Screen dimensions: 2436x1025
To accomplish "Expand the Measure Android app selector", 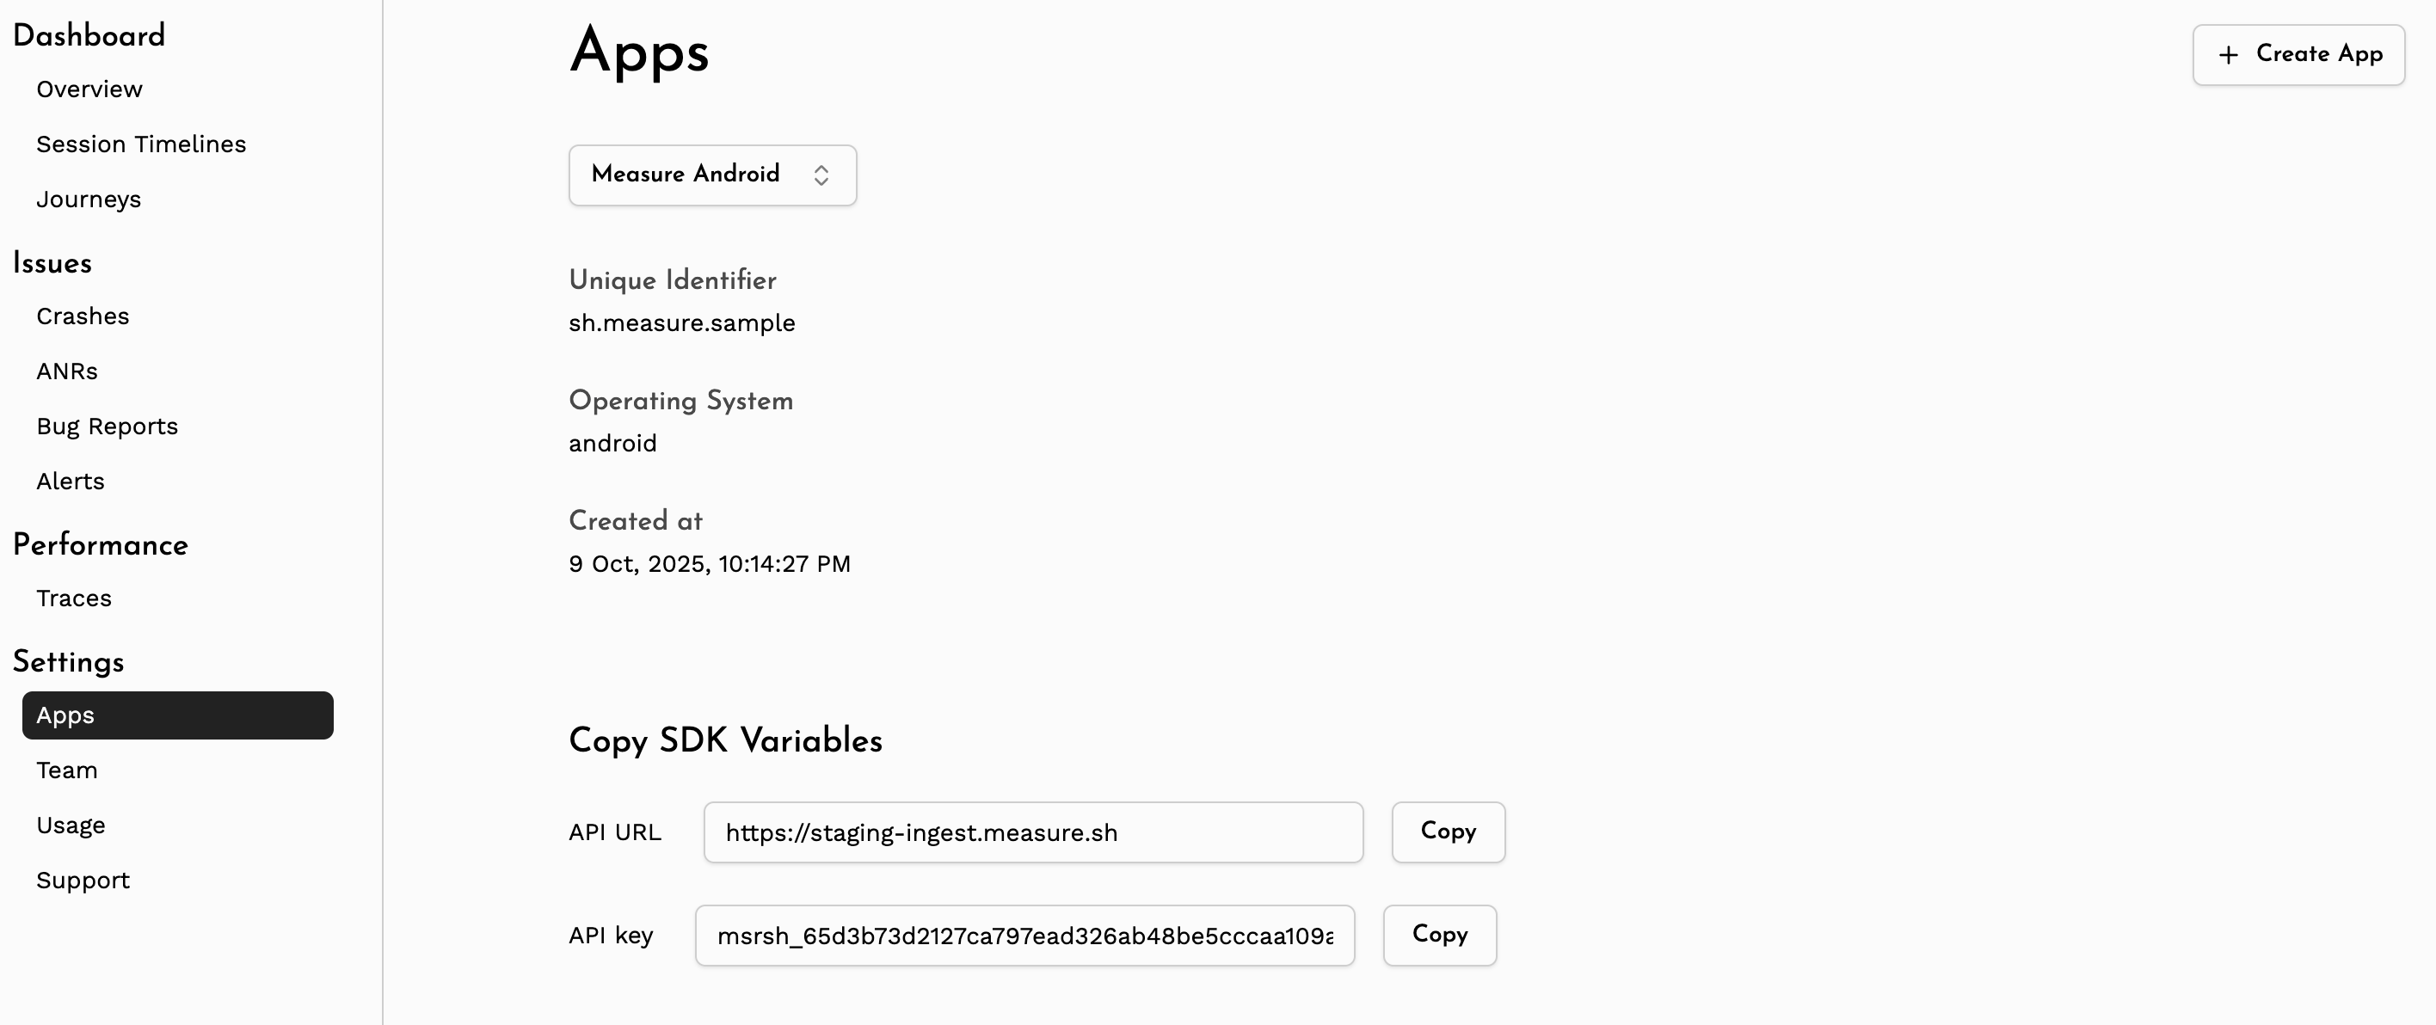I will 711,175.
